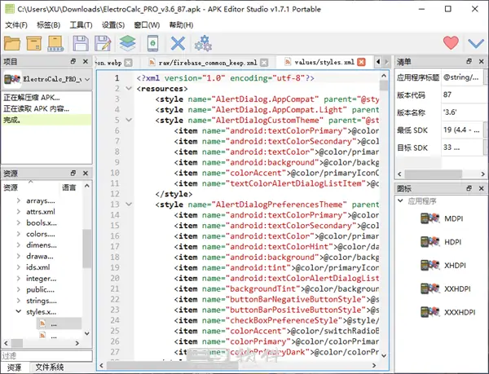Click the Install APK phone icon
This screenshot has width=489, height=374.
[x=152, y=42]
